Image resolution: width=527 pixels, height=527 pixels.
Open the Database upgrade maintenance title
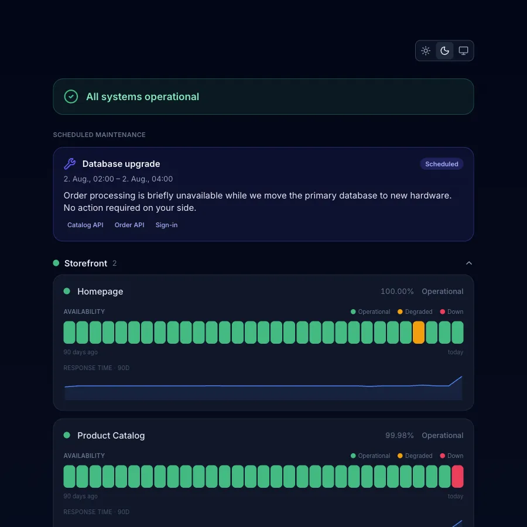pyautogui.click(x=121, y=164)
